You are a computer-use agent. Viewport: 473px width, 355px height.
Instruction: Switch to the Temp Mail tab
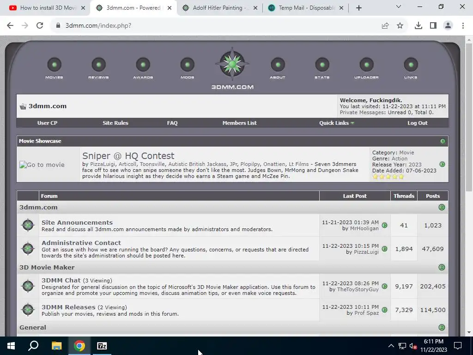click(x=305, y=8)
